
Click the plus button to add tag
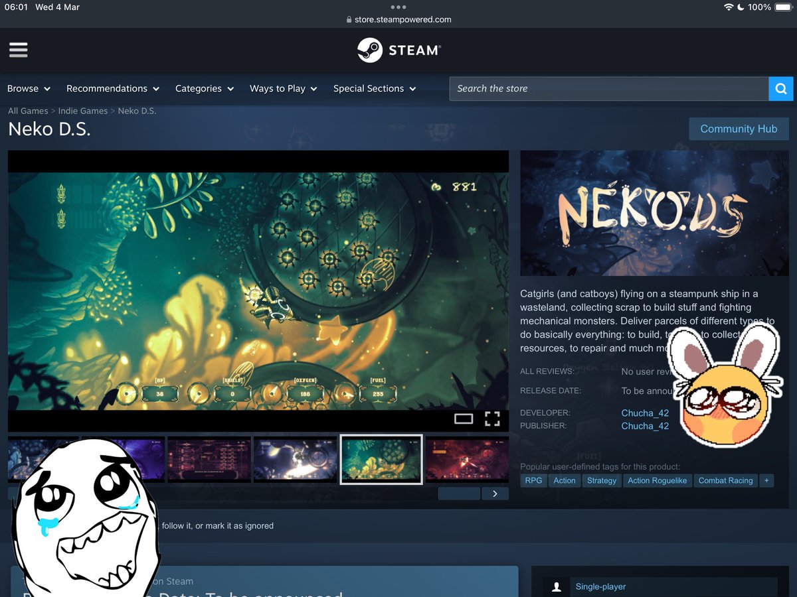[x=766, y=480]
